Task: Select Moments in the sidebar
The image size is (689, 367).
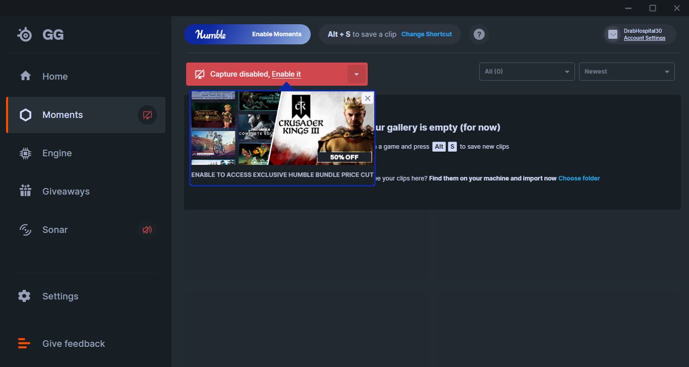Action: coord(86,115)
